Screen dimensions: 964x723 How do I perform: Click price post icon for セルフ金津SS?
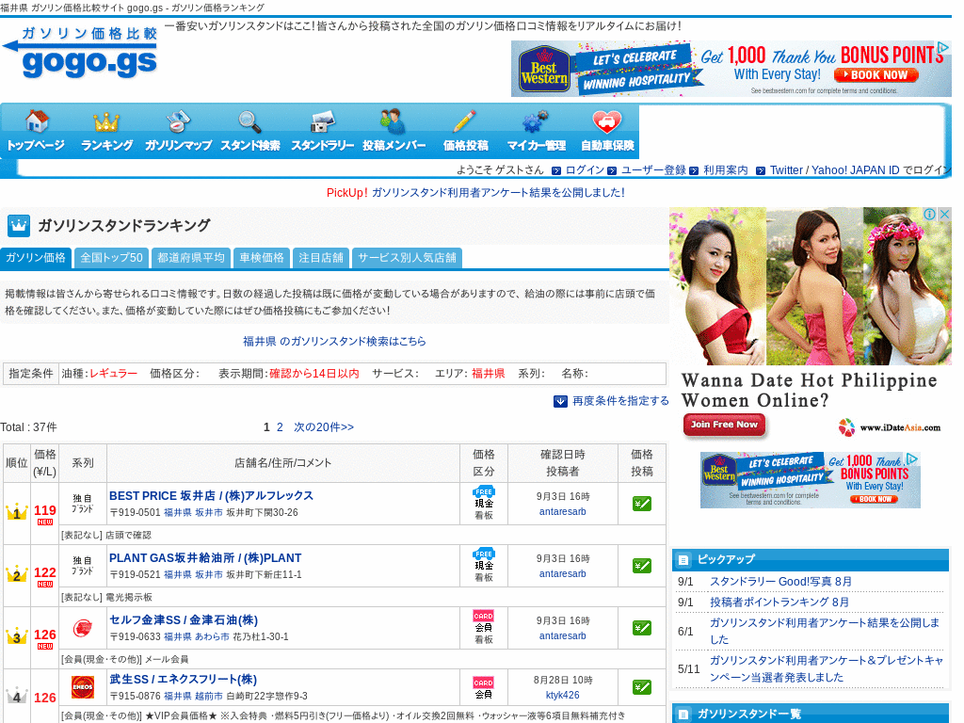tap(642, 628)
